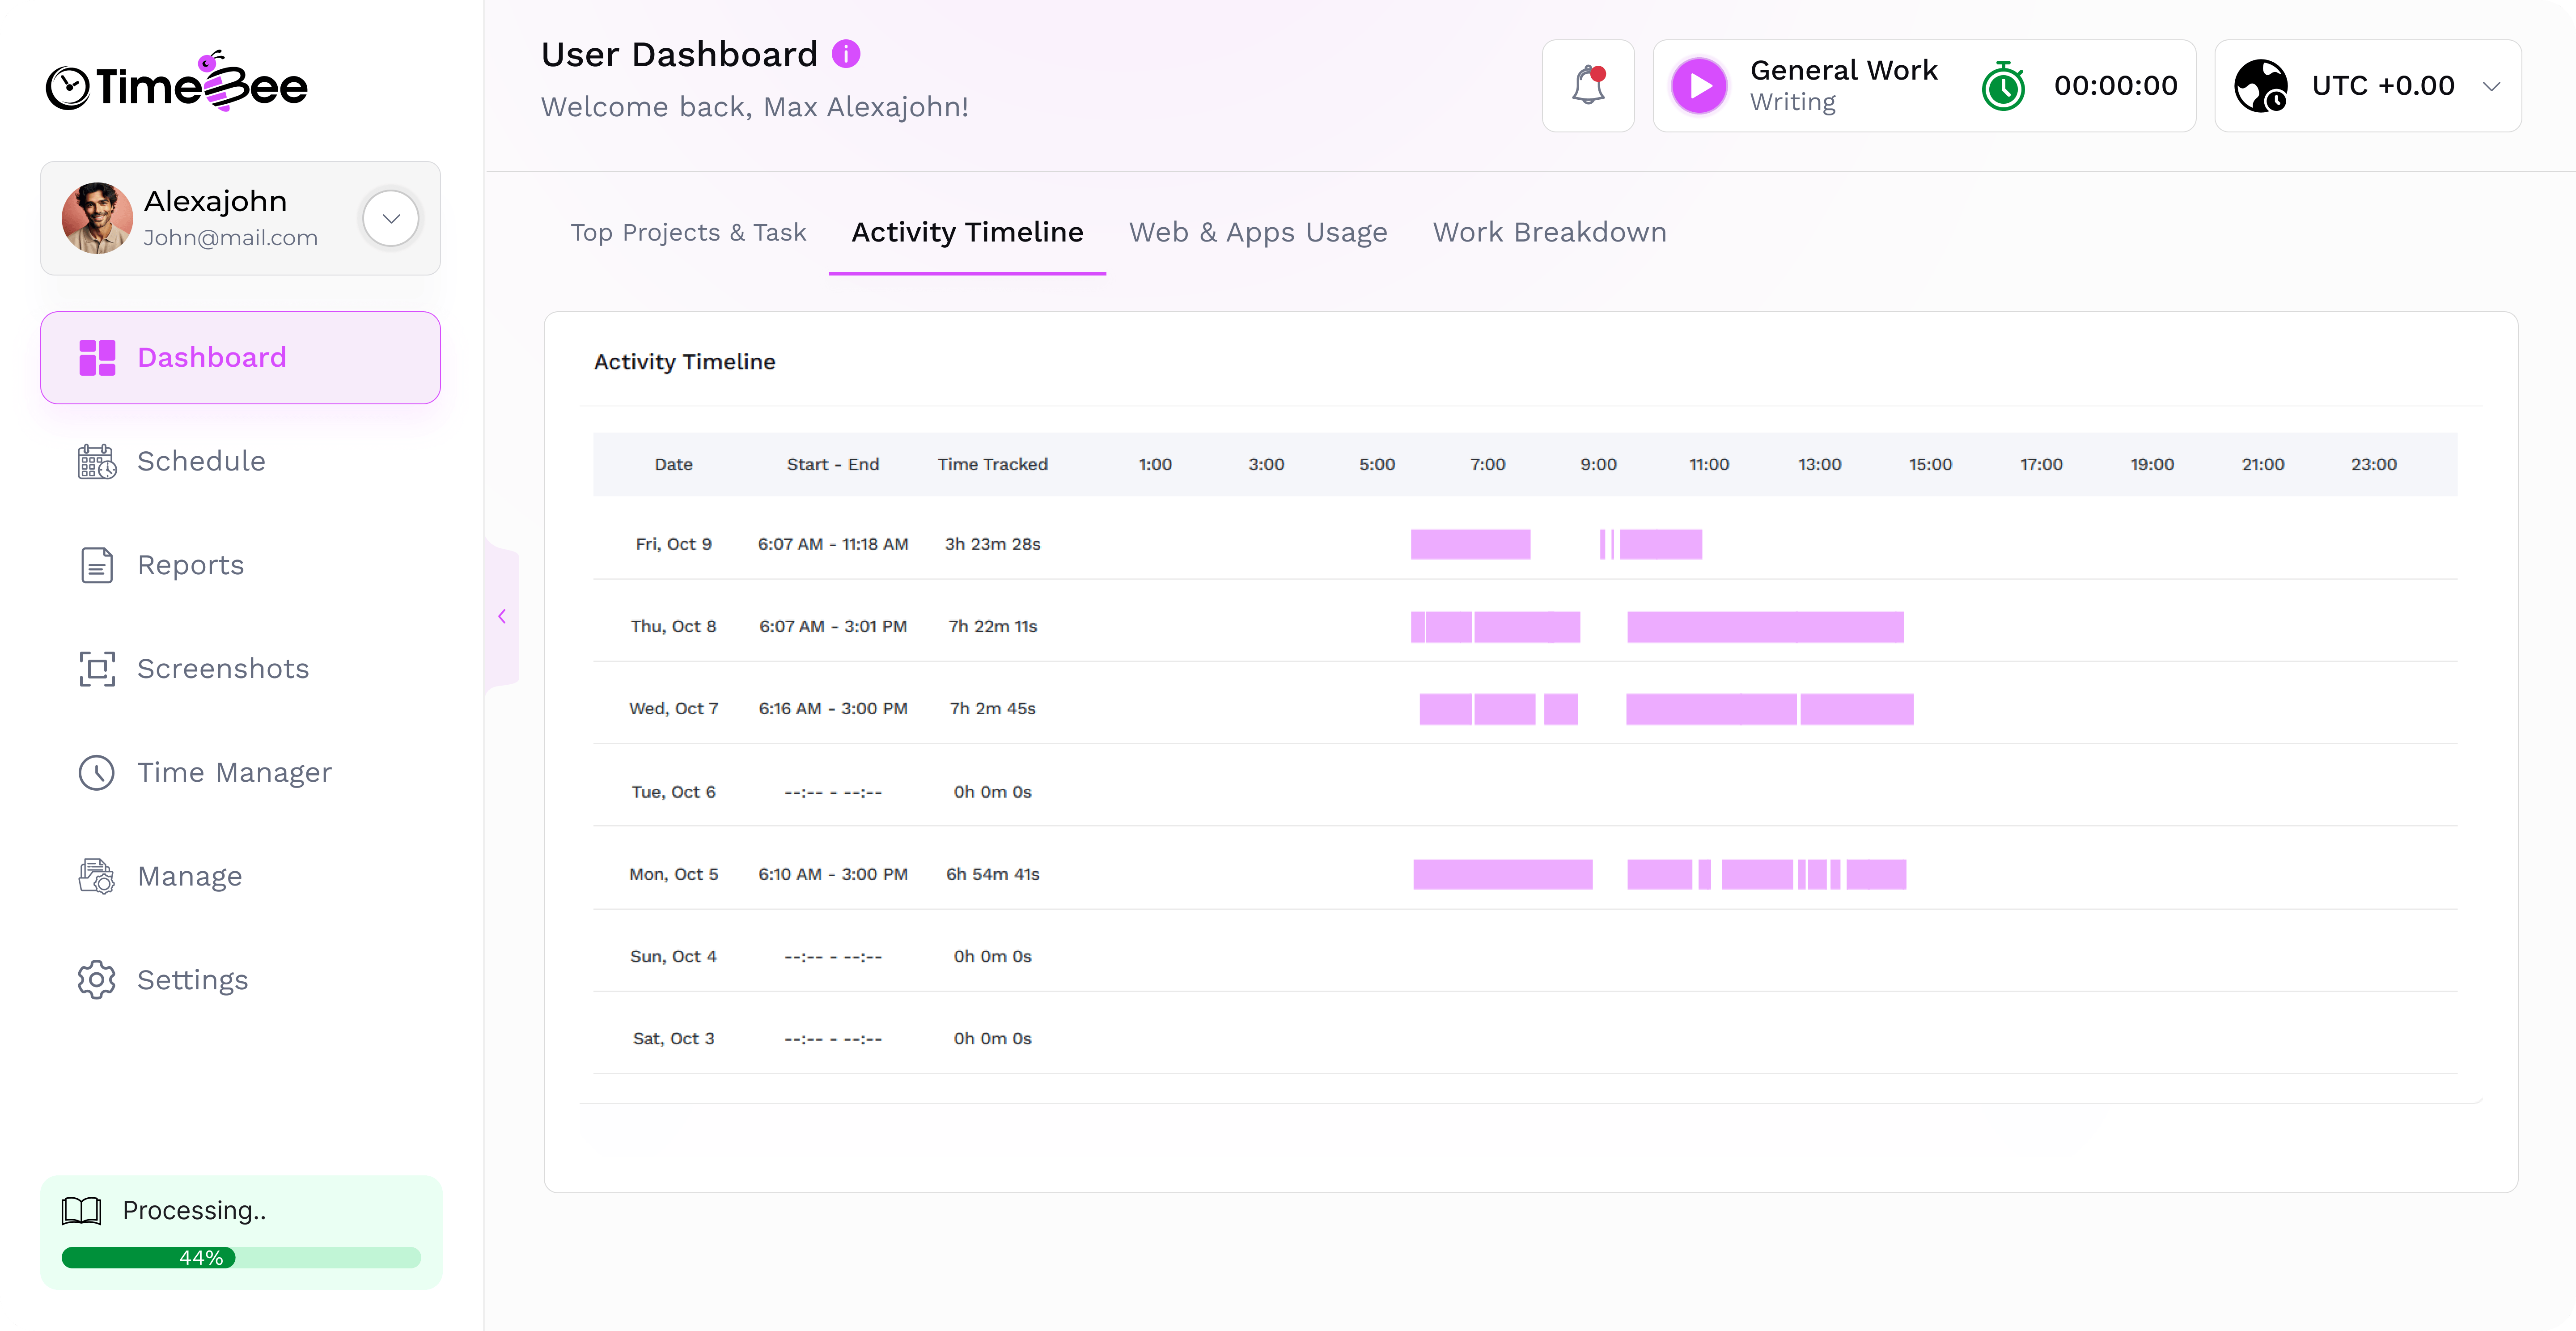This screenshot has height=1331, width=2576.
Task: Expand the Alexajohn account dropdown
Action: coord(391,218)
